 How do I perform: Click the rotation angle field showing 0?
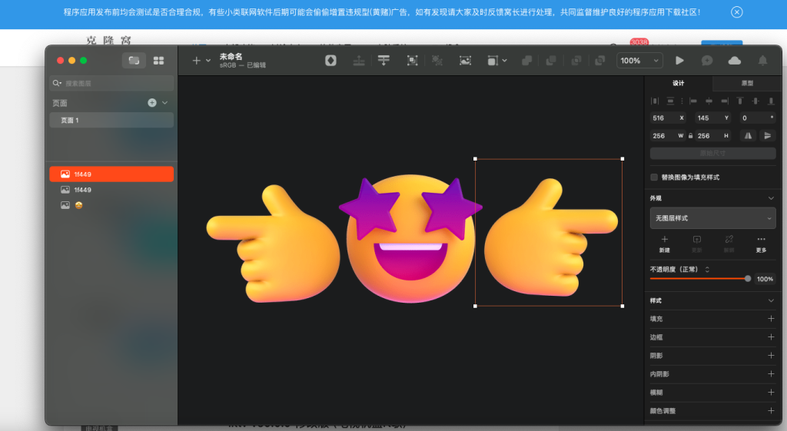pos(758,118)
